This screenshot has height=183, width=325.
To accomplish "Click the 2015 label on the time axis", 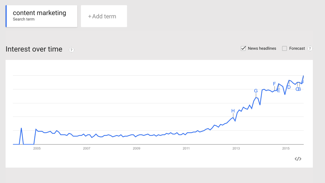I will pos(286,148).
